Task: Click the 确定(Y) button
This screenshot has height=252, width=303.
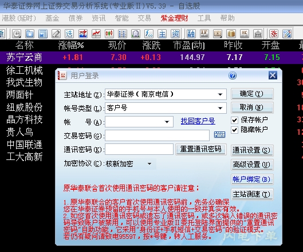Action: (x=252, y=94)
